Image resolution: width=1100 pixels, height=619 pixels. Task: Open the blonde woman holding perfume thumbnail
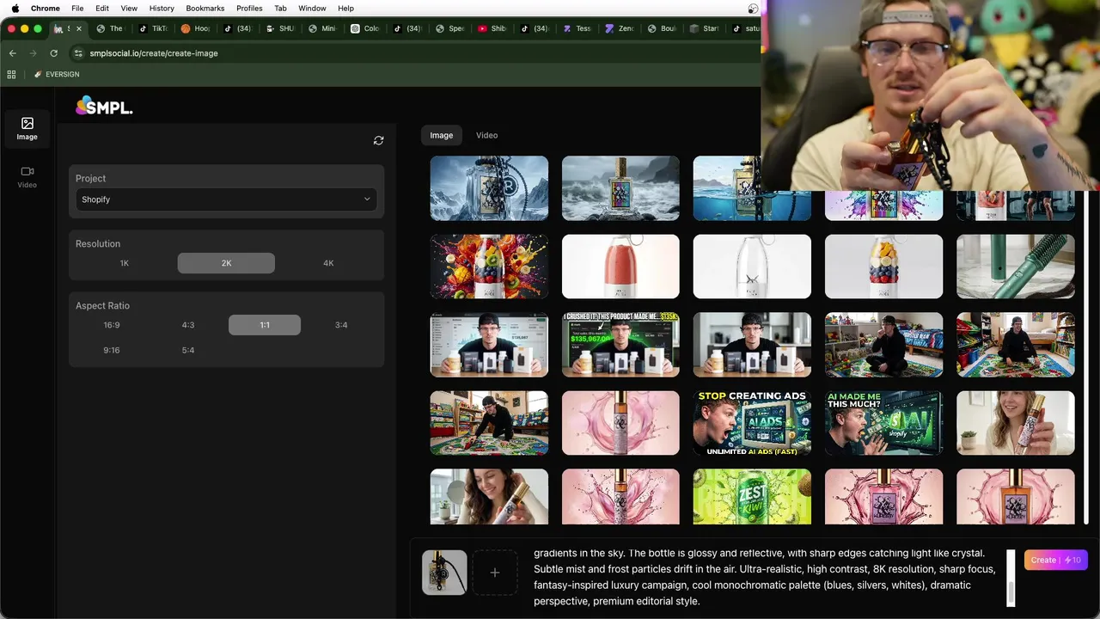(1016, 423)
